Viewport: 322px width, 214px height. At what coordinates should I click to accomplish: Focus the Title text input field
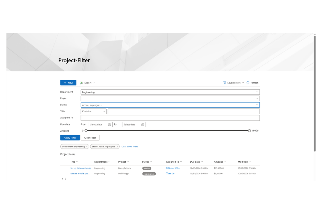[184, 111]
